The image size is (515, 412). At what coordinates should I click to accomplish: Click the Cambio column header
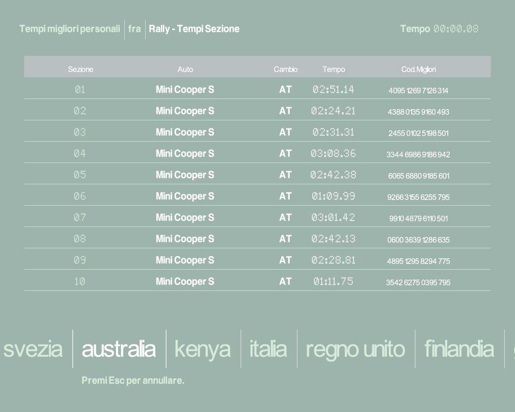(x=285, y=69)
